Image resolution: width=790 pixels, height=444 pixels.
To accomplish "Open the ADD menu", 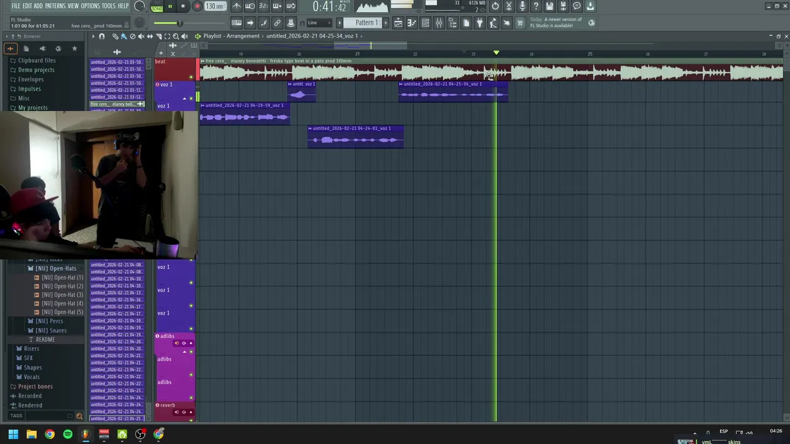I will point(38,6).
